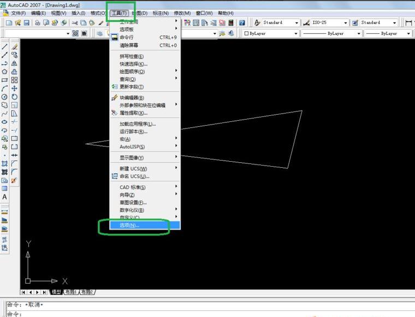Open the 视图(V) menu
This screenshot has height=317, width=415.
(x=59, y=13)
